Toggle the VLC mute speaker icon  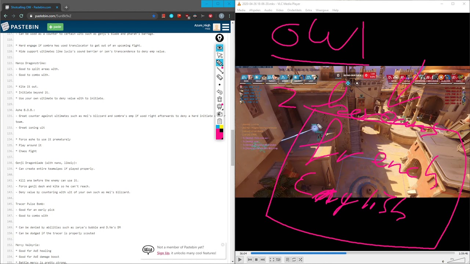pos(443,261)
